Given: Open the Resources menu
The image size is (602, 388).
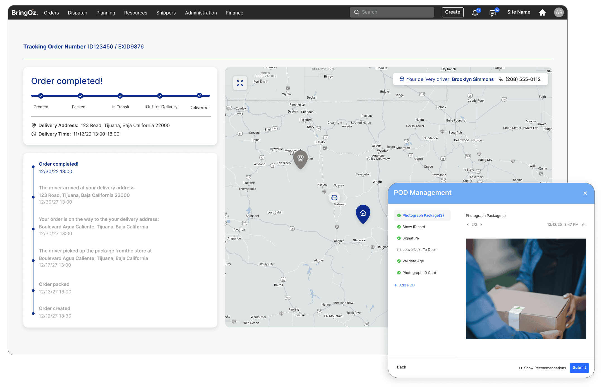Looking at the screenshot, I should [x=136, y=13].
